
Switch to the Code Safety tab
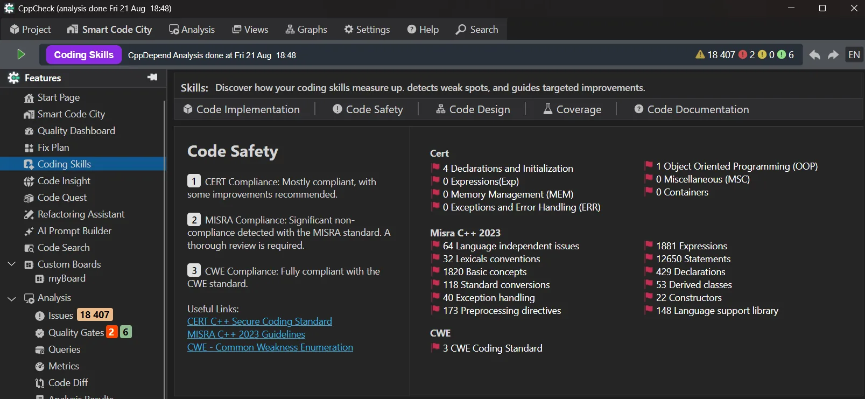(x=368, y=109)
